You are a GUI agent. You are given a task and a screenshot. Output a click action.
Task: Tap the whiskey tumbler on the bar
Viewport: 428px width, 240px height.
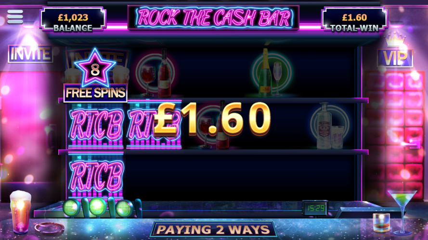click(x=381, y=223)
